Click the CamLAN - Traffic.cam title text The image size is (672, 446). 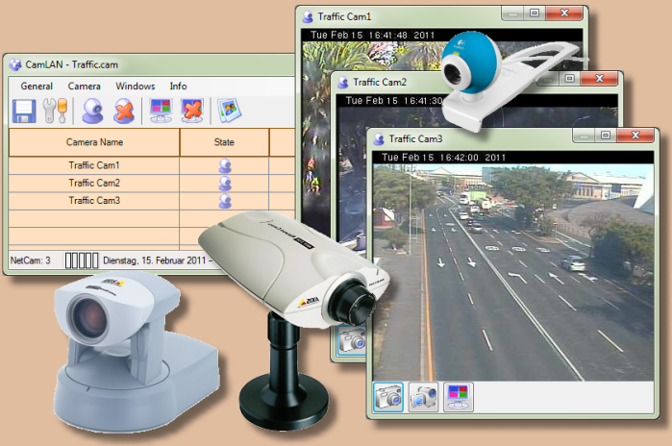(x=71, y=64)
